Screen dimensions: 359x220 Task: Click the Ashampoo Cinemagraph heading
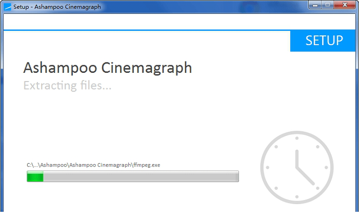click(108, 68)
